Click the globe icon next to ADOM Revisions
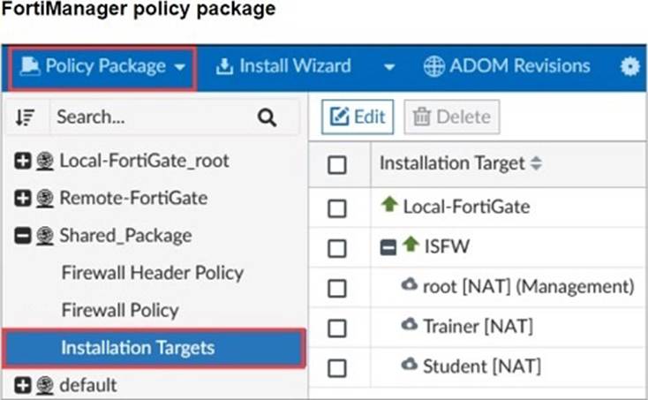 click(x=433, y=66)
